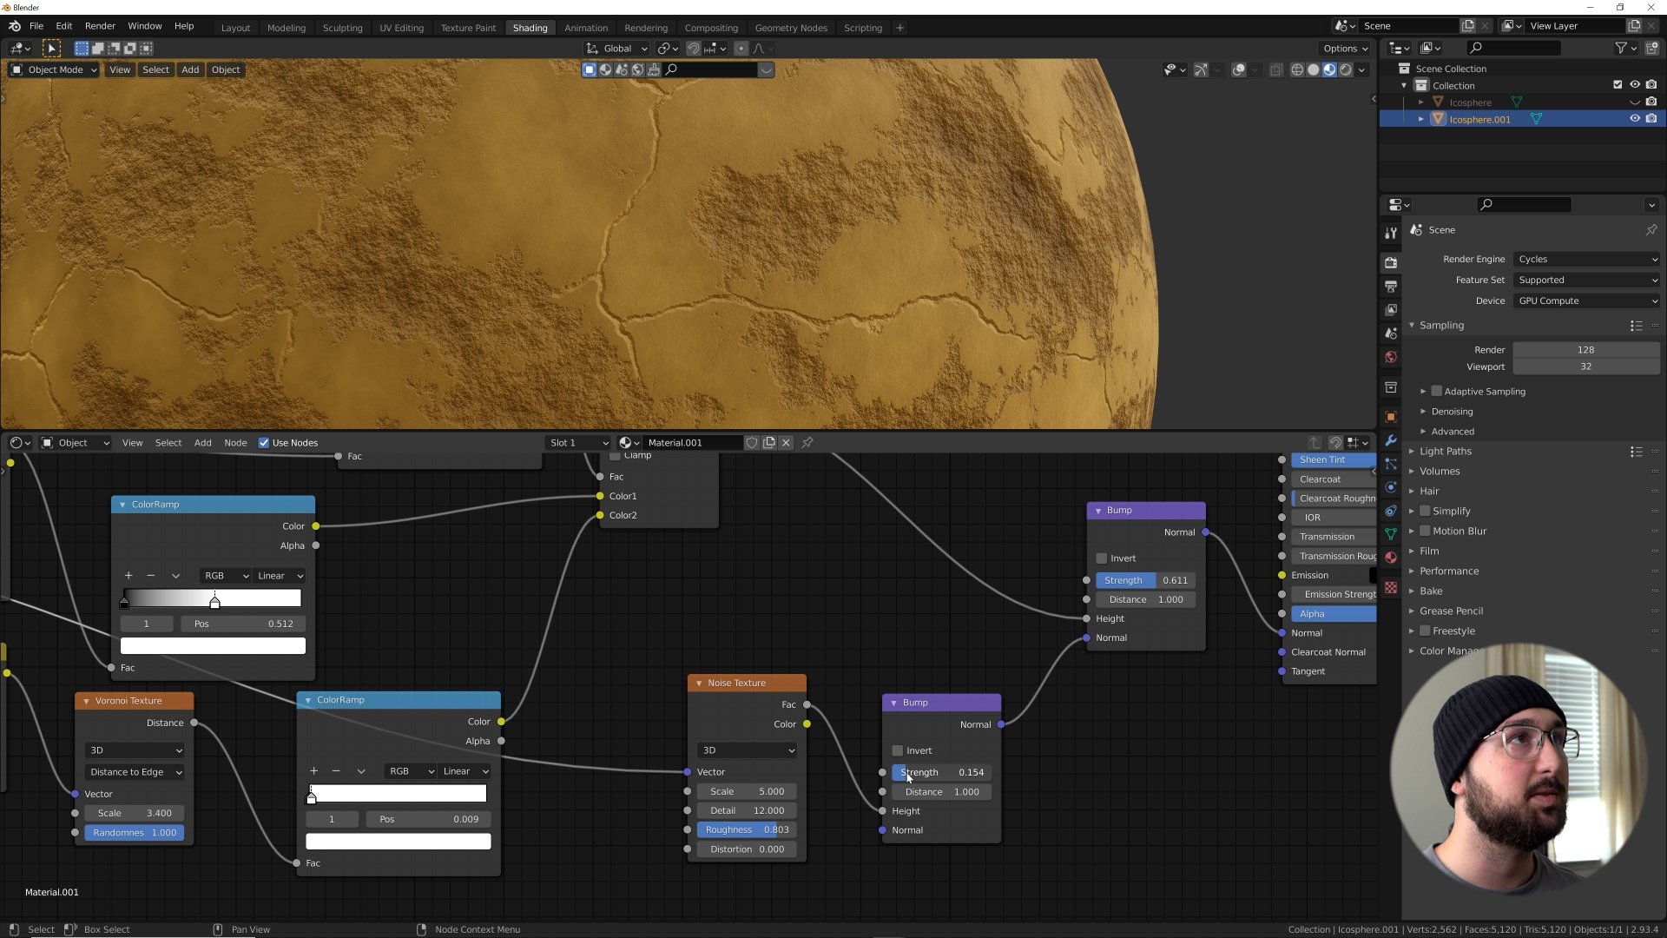Open the World properties globe icon
The height and width of the screenshot is (938, 1667).
point(1391,357)
